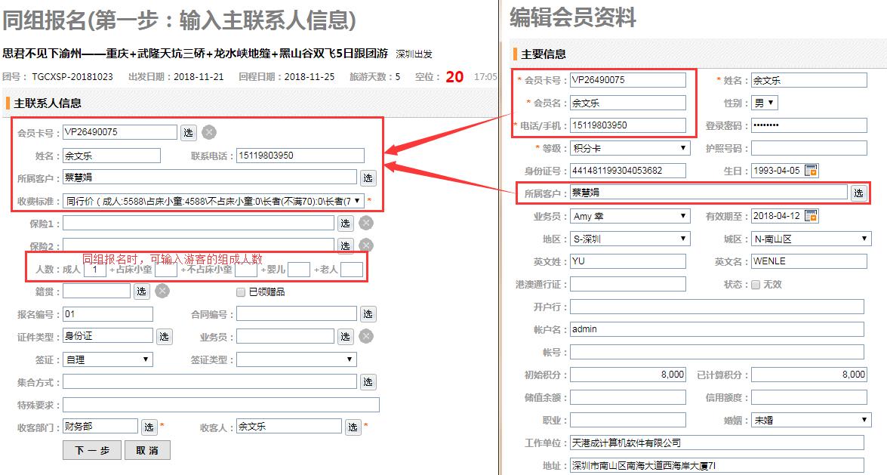This screenshot has height=475, width=887.
Task: Focus the 老人 count field
Action: [x=352, y=270]
